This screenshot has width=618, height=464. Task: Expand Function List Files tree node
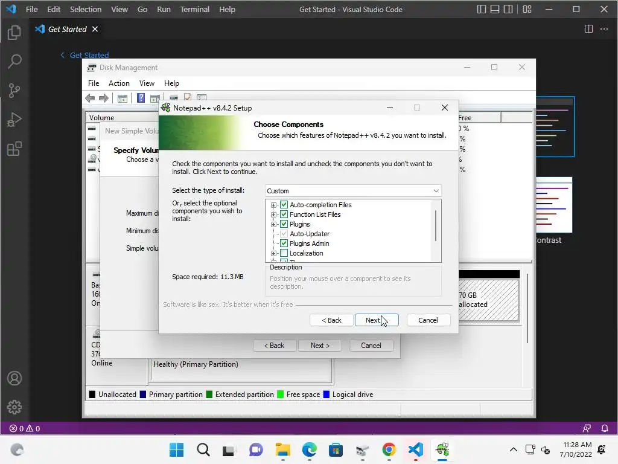tap(273, 214)
